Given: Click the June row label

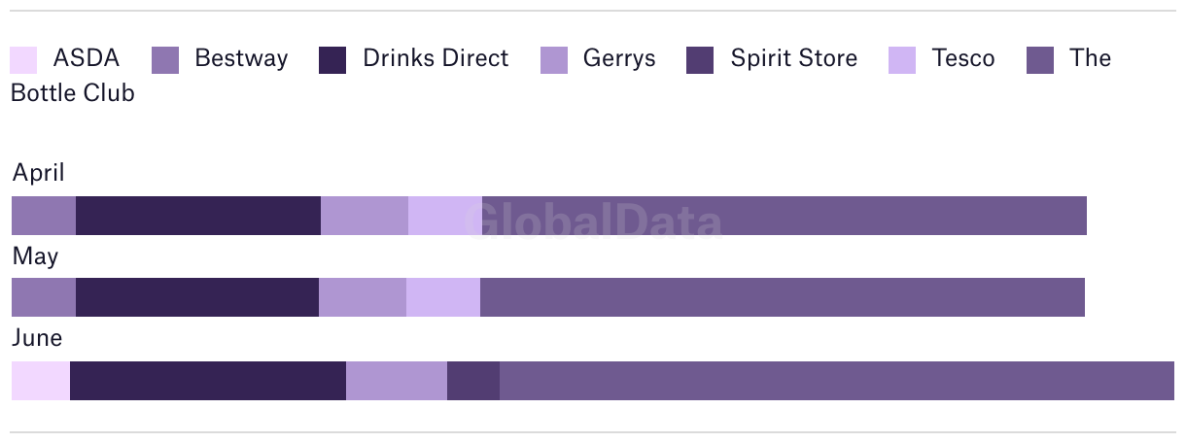Looking at the screenshot, I should click(x=37, y=338).
